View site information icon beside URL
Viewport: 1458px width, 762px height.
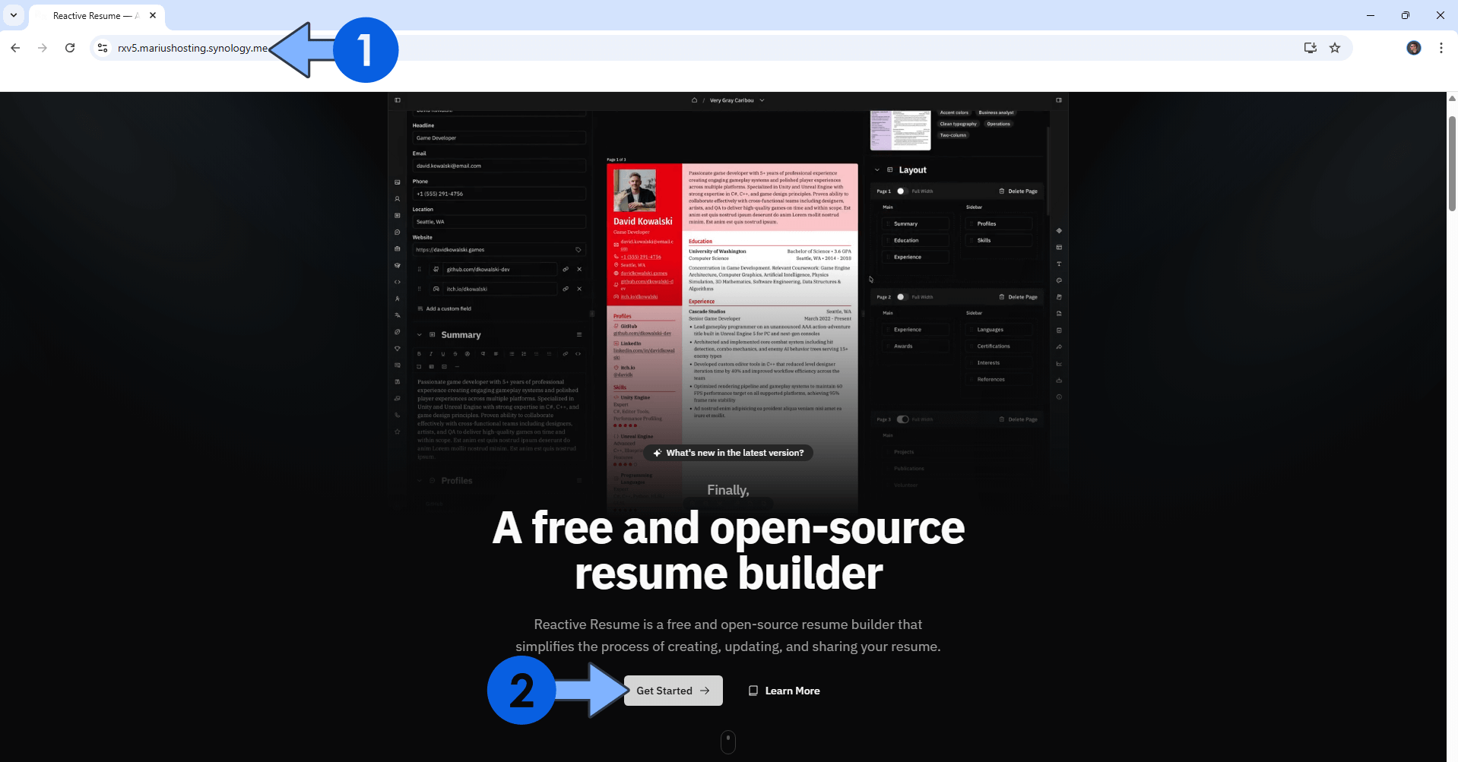point(103,48)
